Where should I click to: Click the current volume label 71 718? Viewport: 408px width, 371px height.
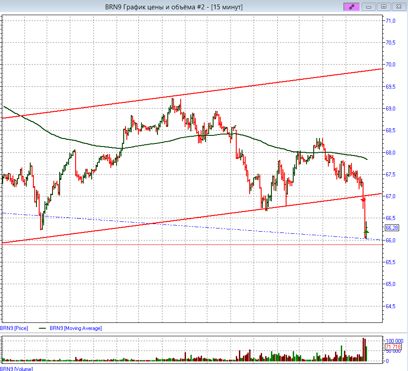[393, 347]
